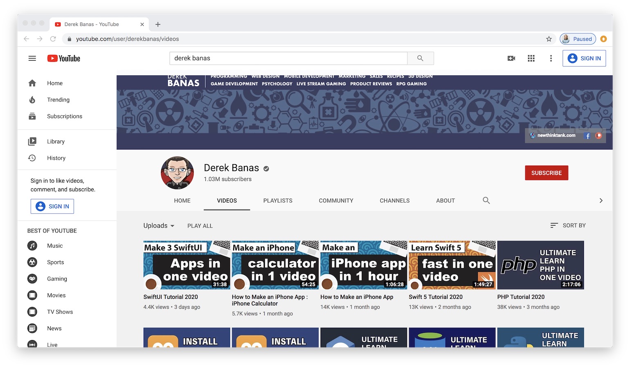Switch to the Home channel tab
The width and height of the screenshot is (630, 368).
(182, 201)
